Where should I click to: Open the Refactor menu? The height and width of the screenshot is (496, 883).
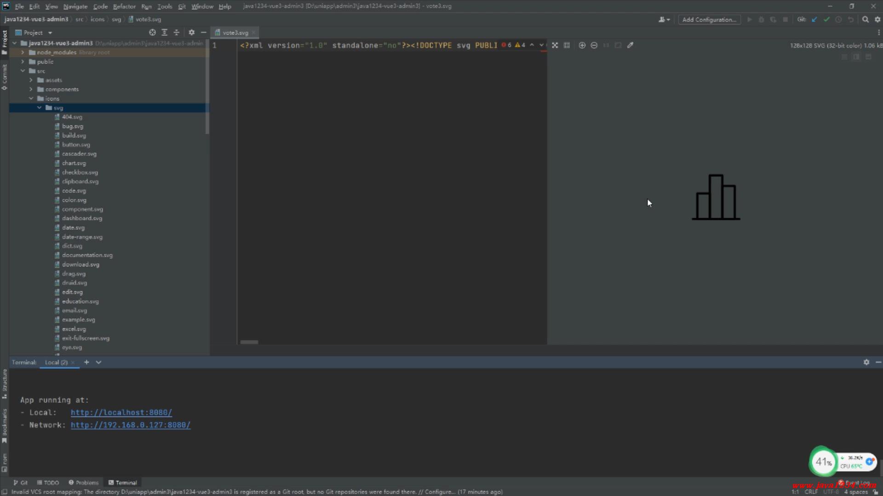click(x=124, y=6)
